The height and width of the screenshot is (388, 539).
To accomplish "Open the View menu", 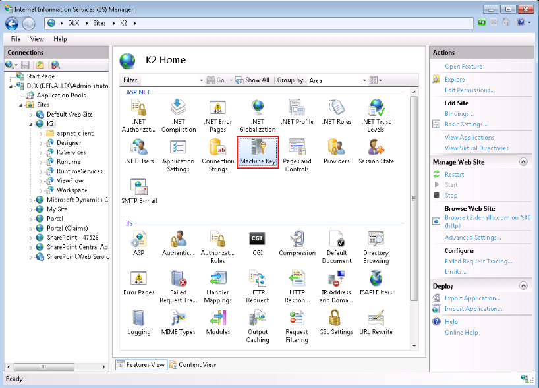I will pyautogui.click(x=37, y=39).
